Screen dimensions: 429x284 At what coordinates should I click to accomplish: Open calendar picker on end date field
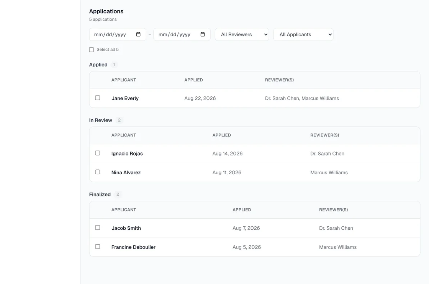click(x=203, y=34)
